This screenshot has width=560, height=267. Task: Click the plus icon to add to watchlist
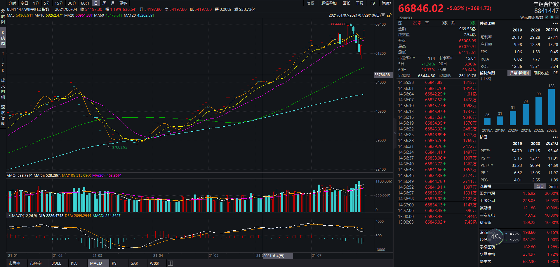pyautogui.click(x=557, y=17)
